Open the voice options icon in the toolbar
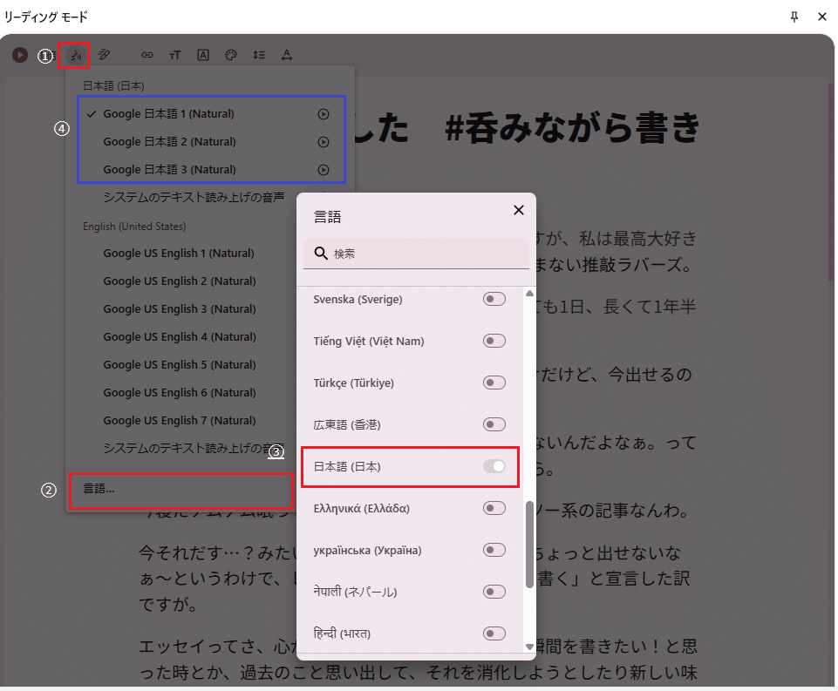Viewport: 838px width, 691px height. tap(76, 55)
